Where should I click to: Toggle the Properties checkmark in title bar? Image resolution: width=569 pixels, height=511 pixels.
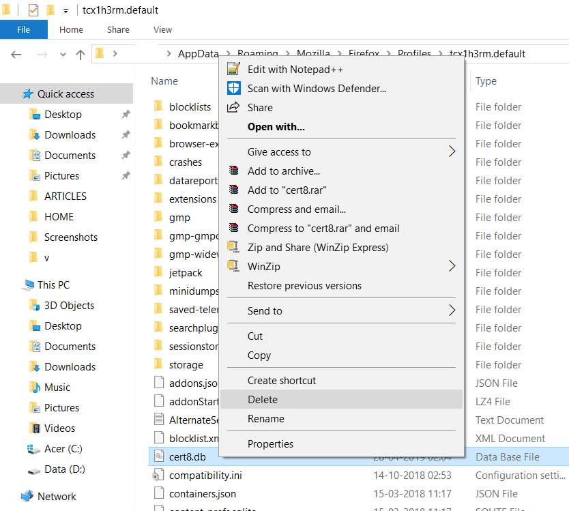(x=33, y=10)
